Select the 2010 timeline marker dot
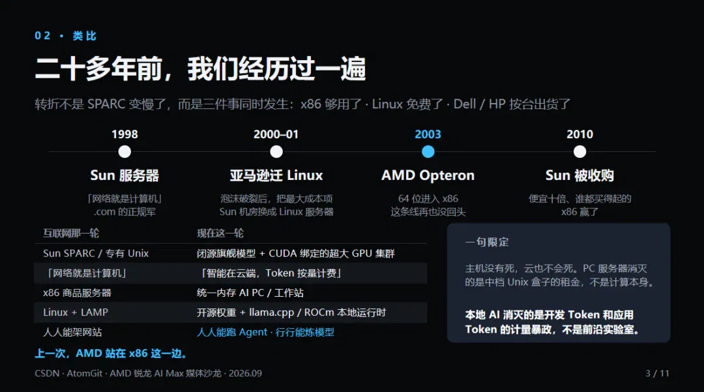Screen dimensions: 704x392 click(x=579, y=152)
